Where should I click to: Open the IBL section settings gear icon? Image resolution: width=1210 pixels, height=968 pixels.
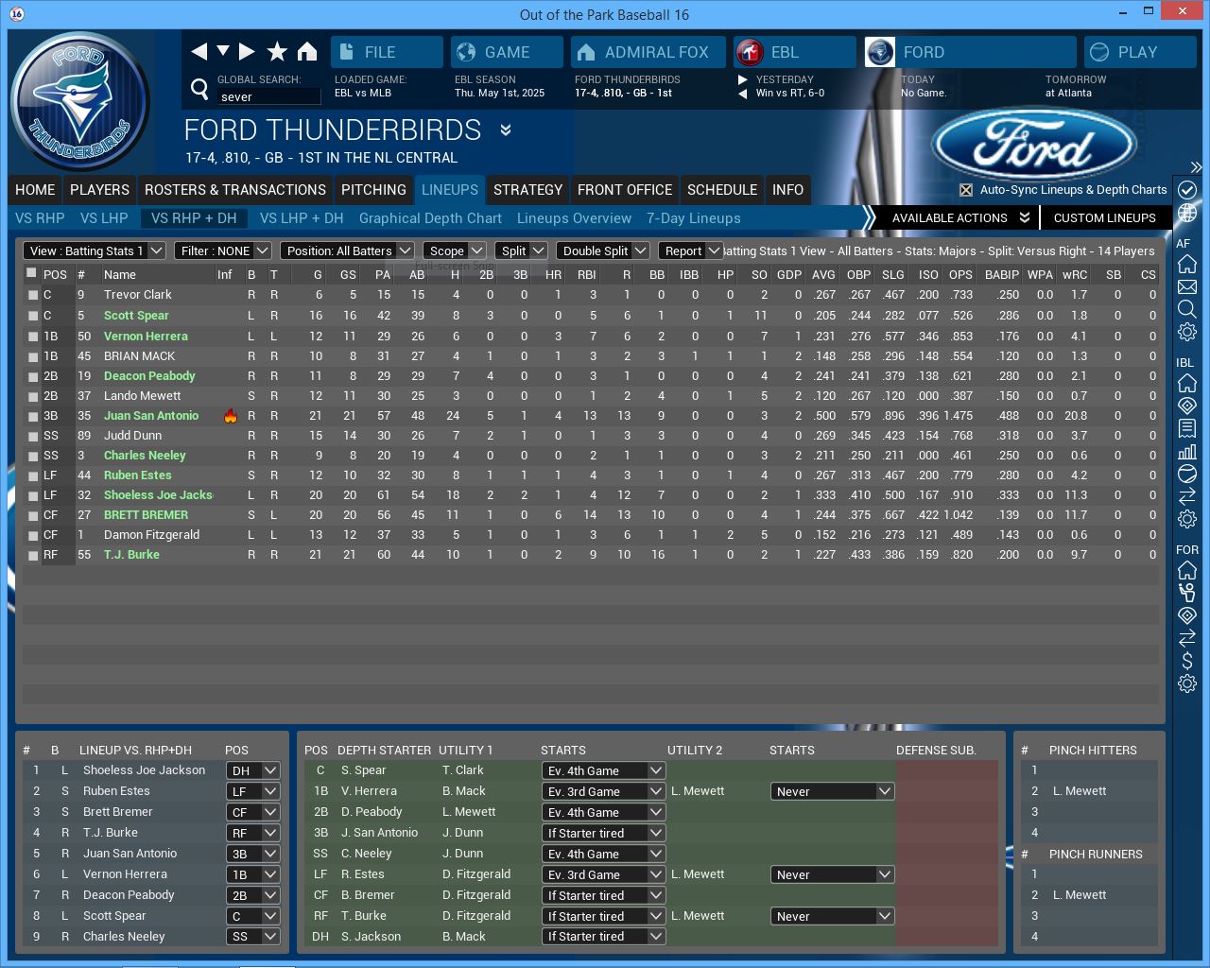[1187, 519]
